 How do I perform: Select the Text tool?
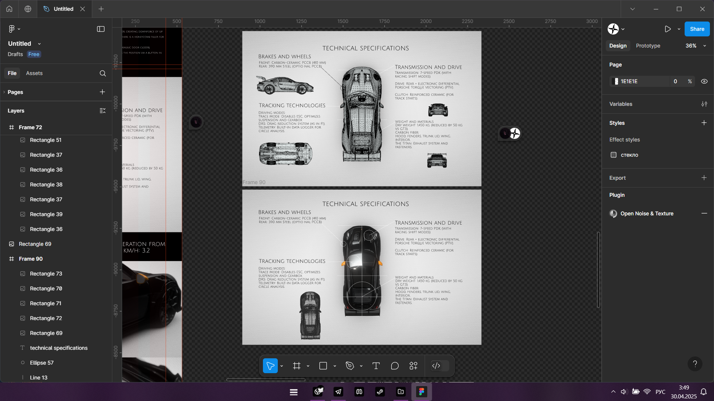coord(376,366)
